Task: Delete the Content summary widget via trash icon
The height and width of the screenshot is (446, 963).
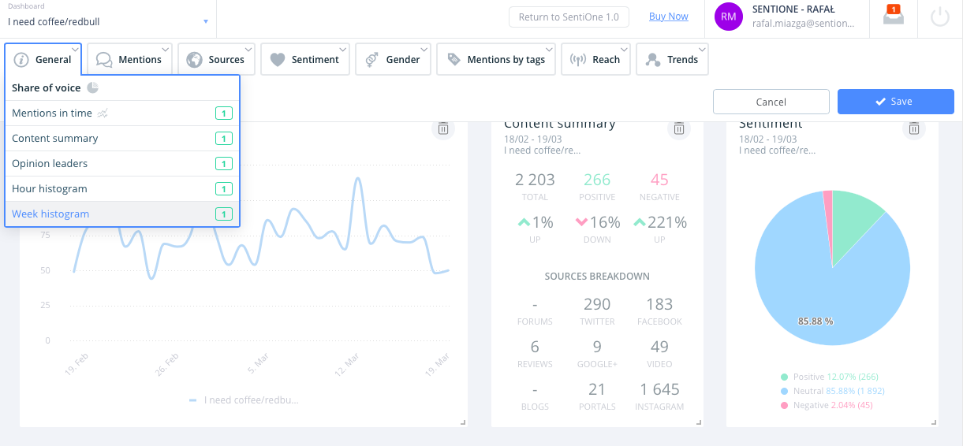Action: pyautogui.click(x=678, y=128)
